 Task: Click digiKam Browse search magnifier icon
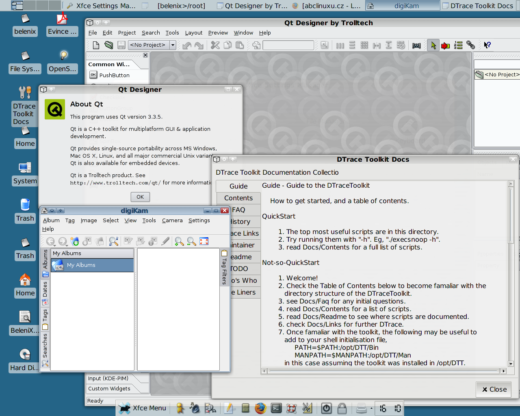pos(114,241)
